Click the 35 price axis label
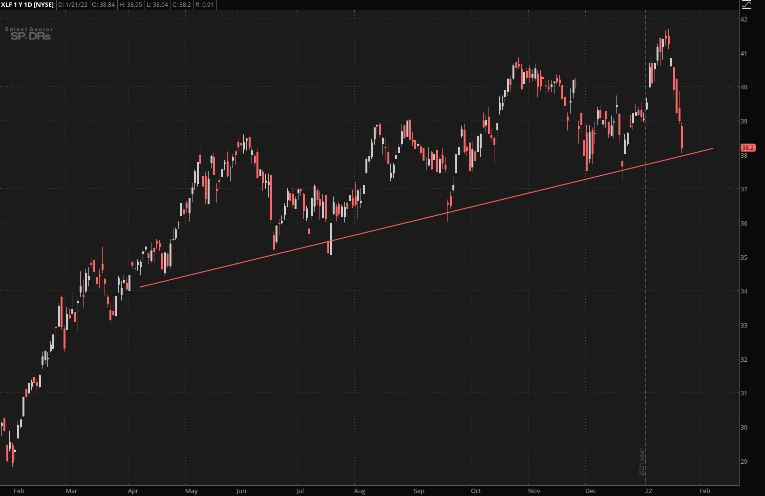 [744, 257]
